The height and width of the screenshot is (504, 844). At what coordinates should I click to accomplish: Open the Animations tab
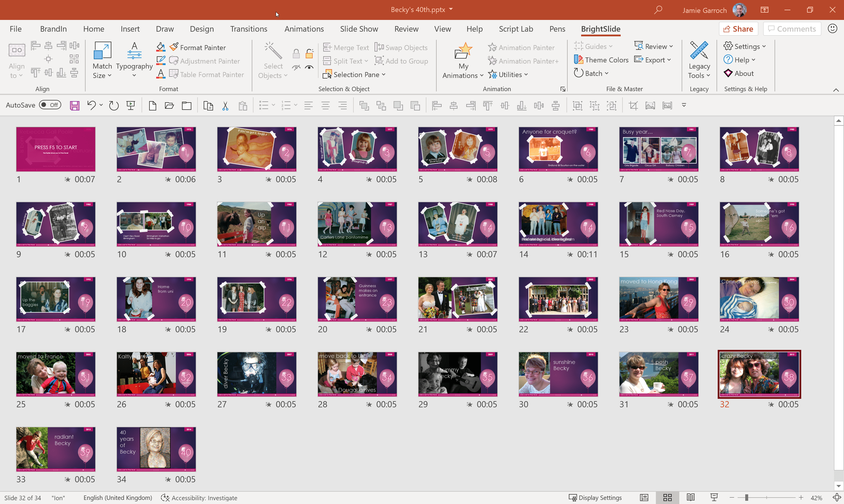click(x=304, y=28)
